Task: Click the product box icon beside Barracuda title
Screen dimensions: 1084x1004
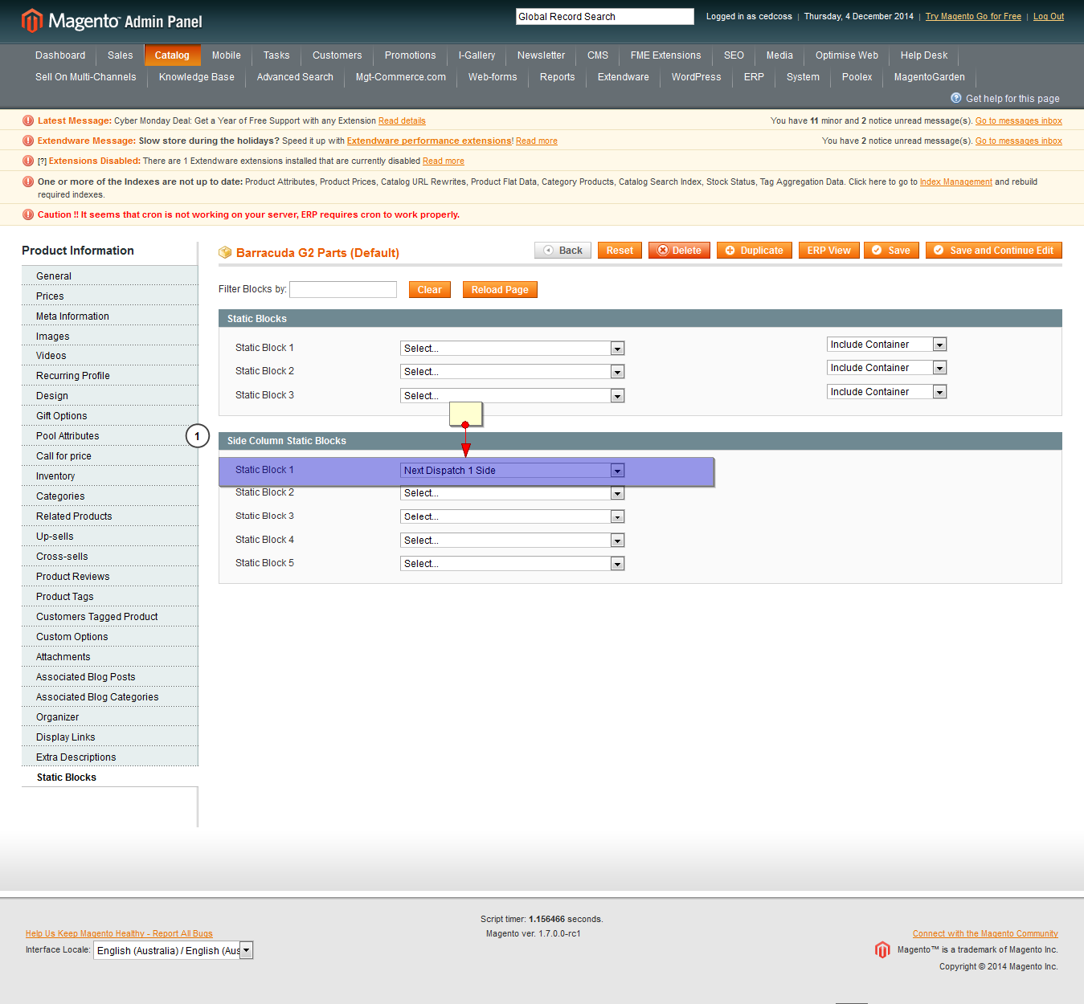Action: (x=225, y=252)
